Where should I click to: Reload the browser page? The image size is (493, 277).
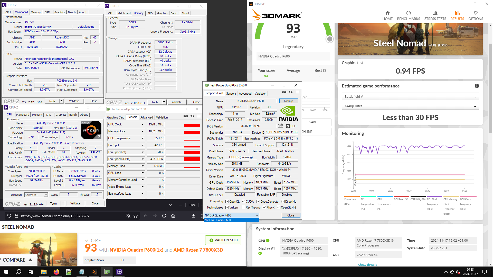[164, 216]
